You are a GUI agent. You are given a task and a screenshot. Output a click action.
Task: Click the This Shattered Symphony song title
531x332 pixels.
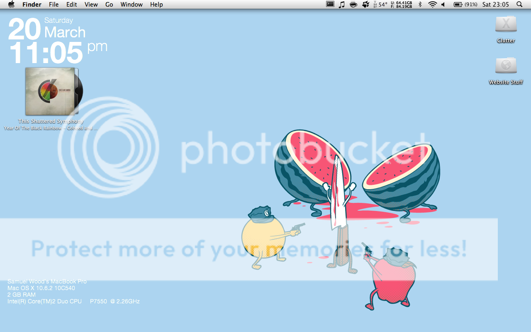pyautogui.click(x=51, y=121)
